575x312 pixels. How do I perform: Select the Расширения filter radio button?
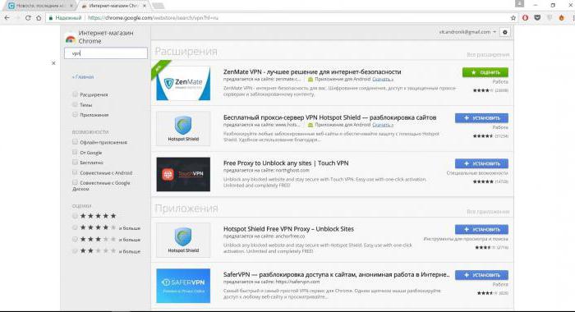tap(76, 94)
